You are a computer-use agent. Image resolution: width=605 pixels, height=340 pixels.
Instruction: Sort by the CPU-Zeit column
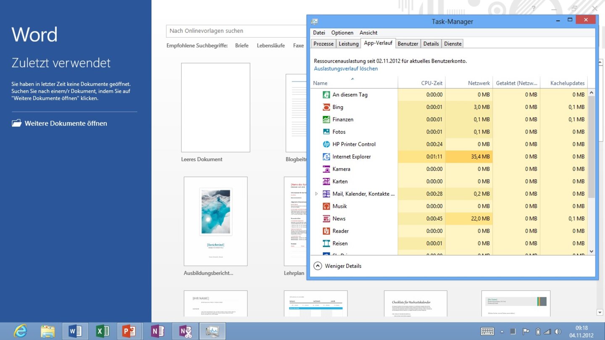421,83
